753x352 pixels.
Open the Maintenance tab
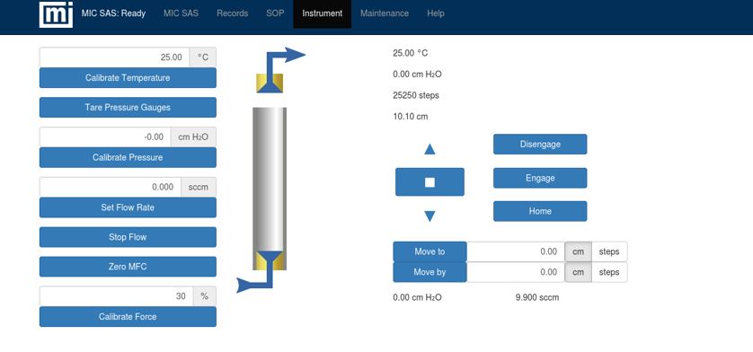pos(385,13)
